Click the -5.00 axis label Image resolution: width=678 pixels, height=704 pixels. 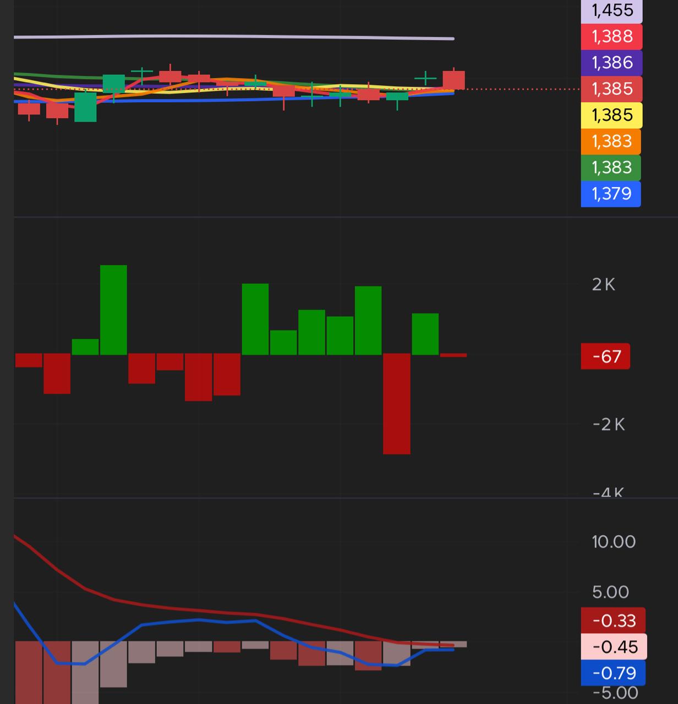click(615, 692)
